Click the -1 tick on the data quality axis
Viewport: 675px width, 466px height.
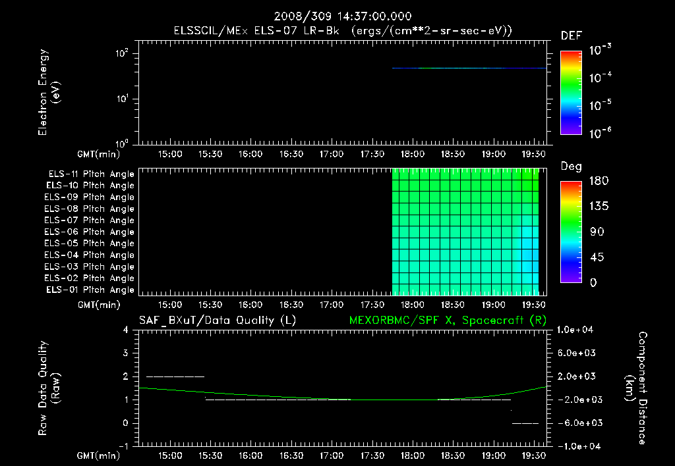(124, 447)
